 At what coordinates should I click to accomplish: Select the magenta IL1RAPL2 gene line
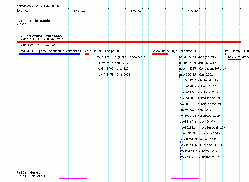(x=129, y=179)
